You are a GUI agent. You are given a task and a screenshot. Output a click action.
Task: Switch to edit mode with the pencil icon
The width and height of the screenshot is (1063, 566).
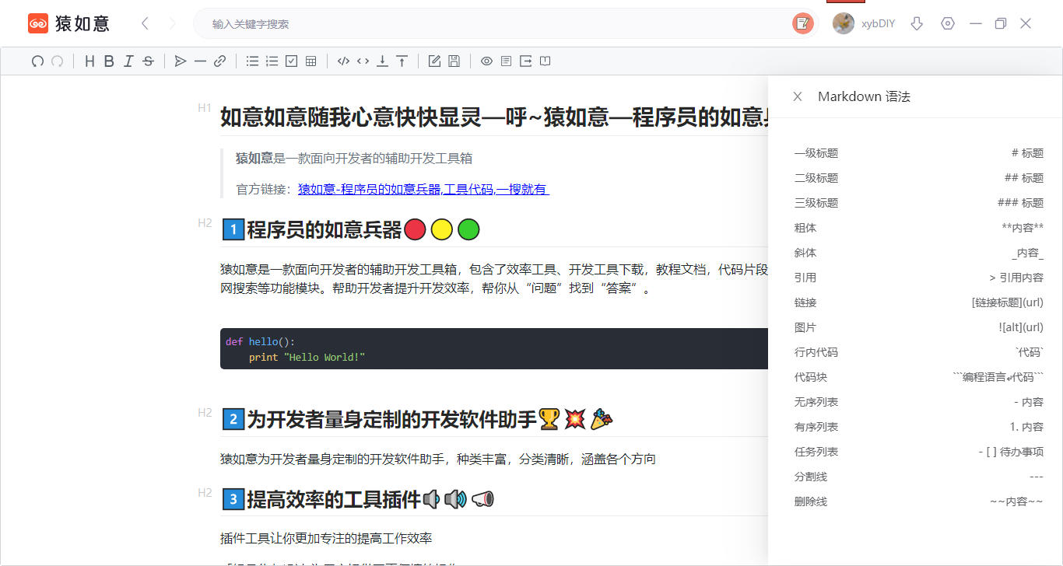[x=434, y=61]
